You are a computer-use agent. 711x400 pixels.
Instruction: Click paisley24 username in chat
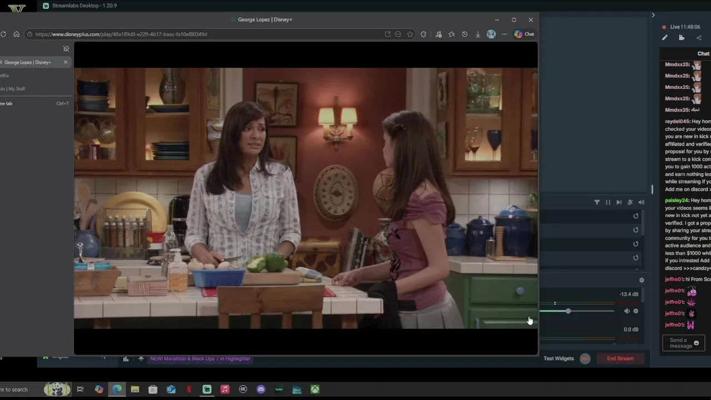(x=677, y=201)
